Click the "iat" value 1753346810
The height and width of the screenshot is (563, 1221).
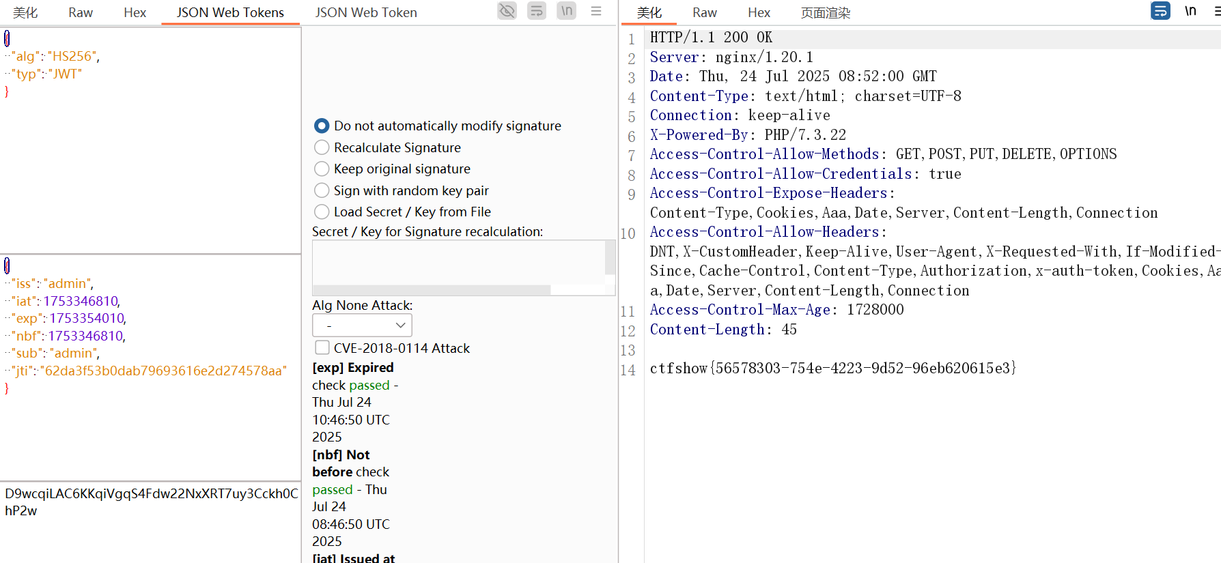click(81, 301)
